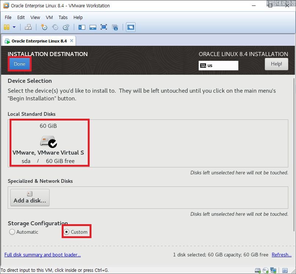Select Custom storage configuration

76,232
